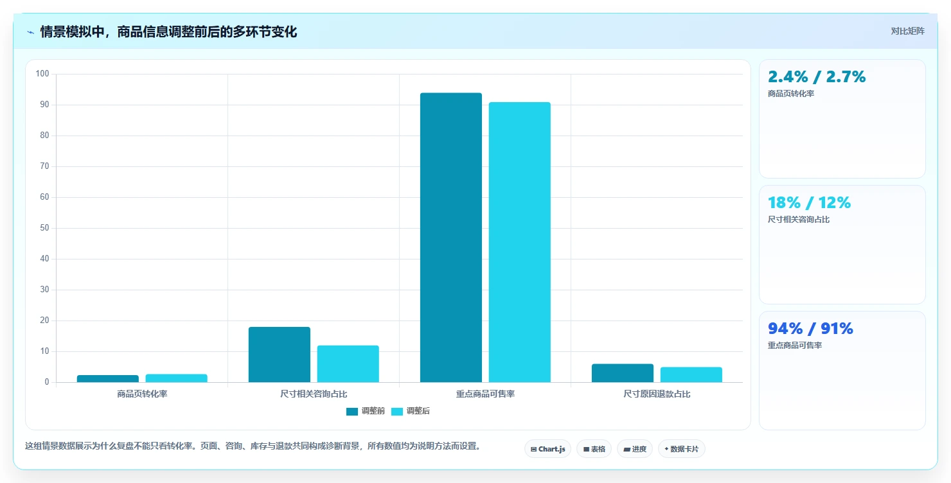Click the 调整后 bar for 重点商品可售率
Viewport: 951px width, 483px height.
click(x=520, y=242)
